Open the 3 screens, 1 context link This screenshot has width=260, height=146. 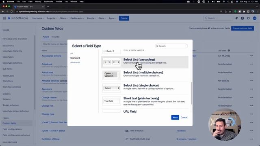[186, 139]
